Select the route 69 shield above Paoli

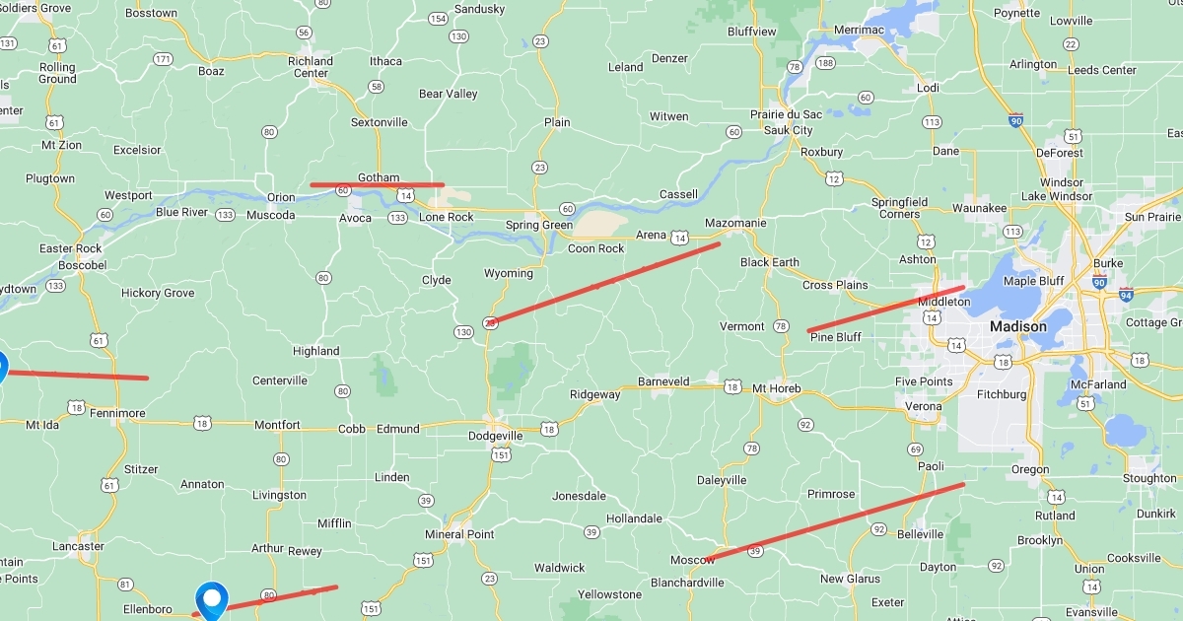tap(914, 449)
